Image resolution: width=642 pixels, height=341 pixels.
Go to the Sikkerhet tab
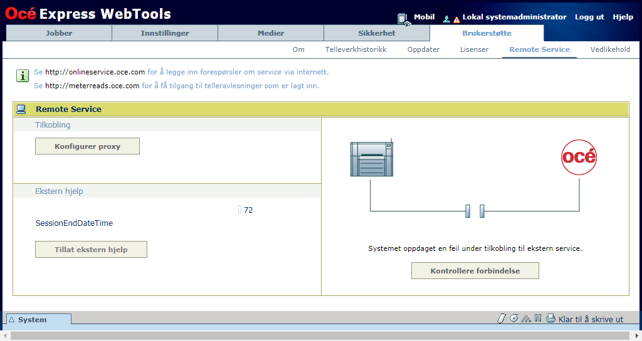377,33
